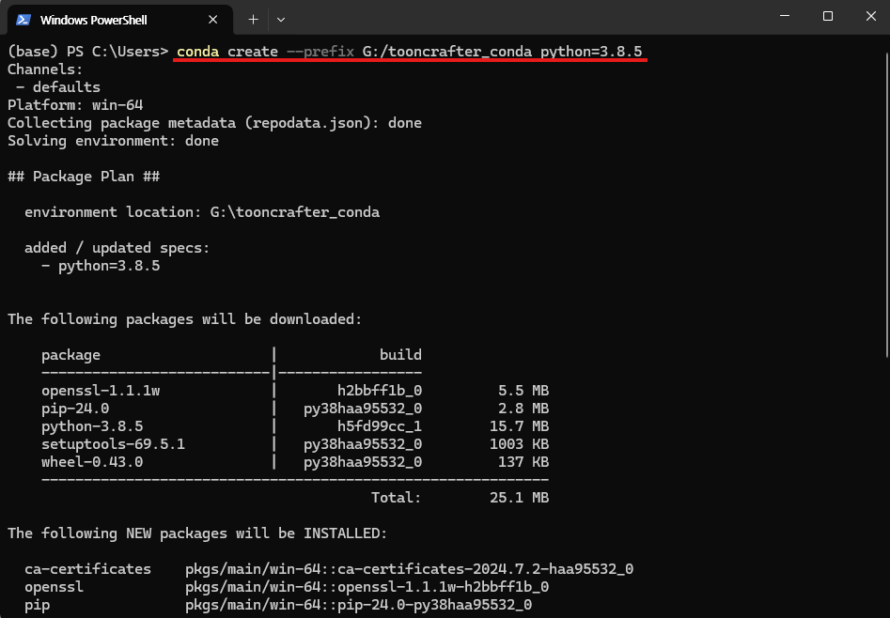This screenshot has height=618, width=890.
Task: Click the '1003 KB' size value
Action: coord(520,444)
